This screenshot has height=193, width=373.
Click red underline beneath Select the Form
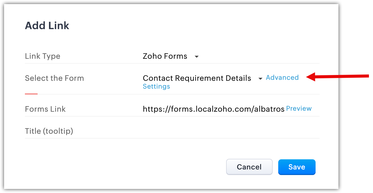point(31,94)
